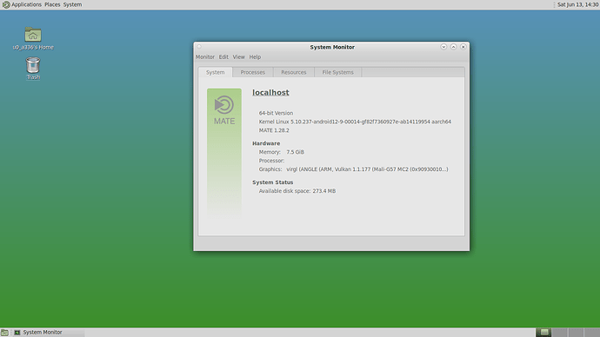The image size is (600, 337).
Task: Maximize the System Monitor window
Action: (x=453, y=47)
